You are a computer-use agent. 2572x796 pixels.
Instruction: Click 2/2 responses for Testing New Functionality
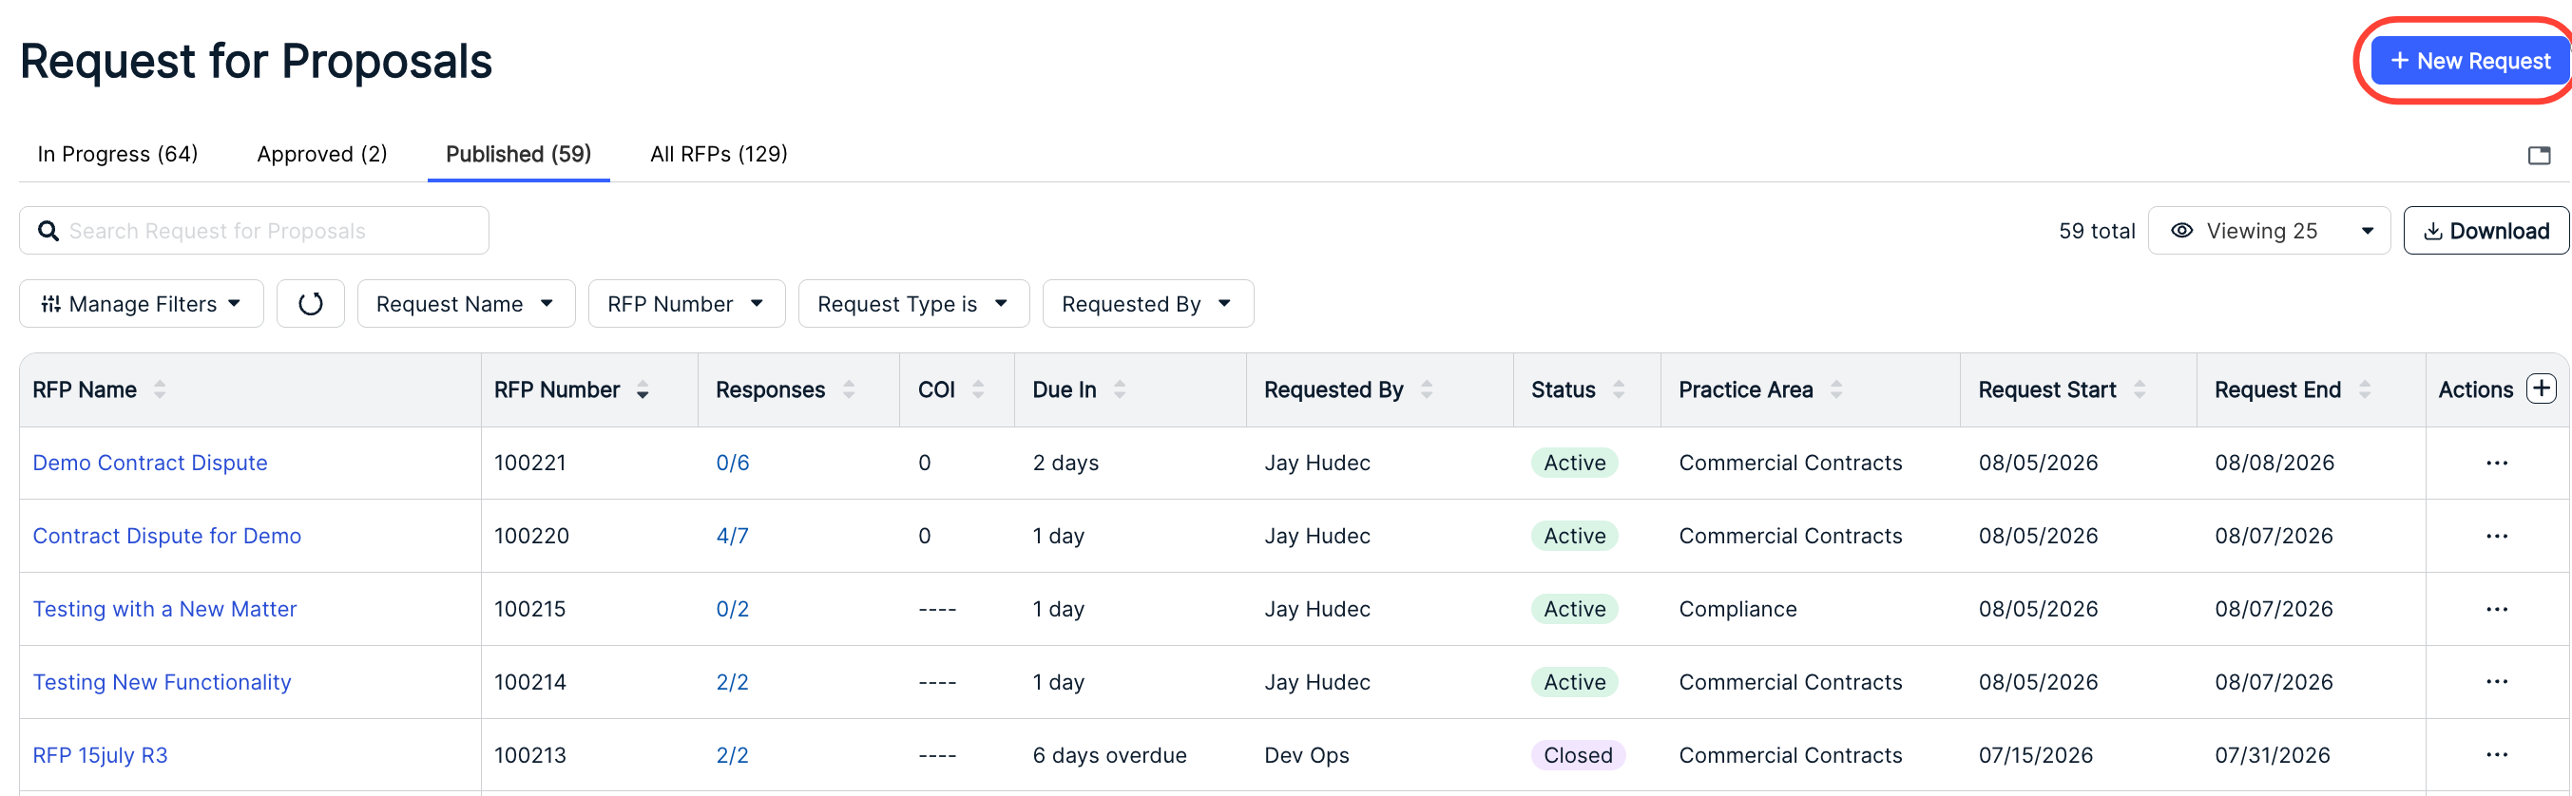pos(732,682)
